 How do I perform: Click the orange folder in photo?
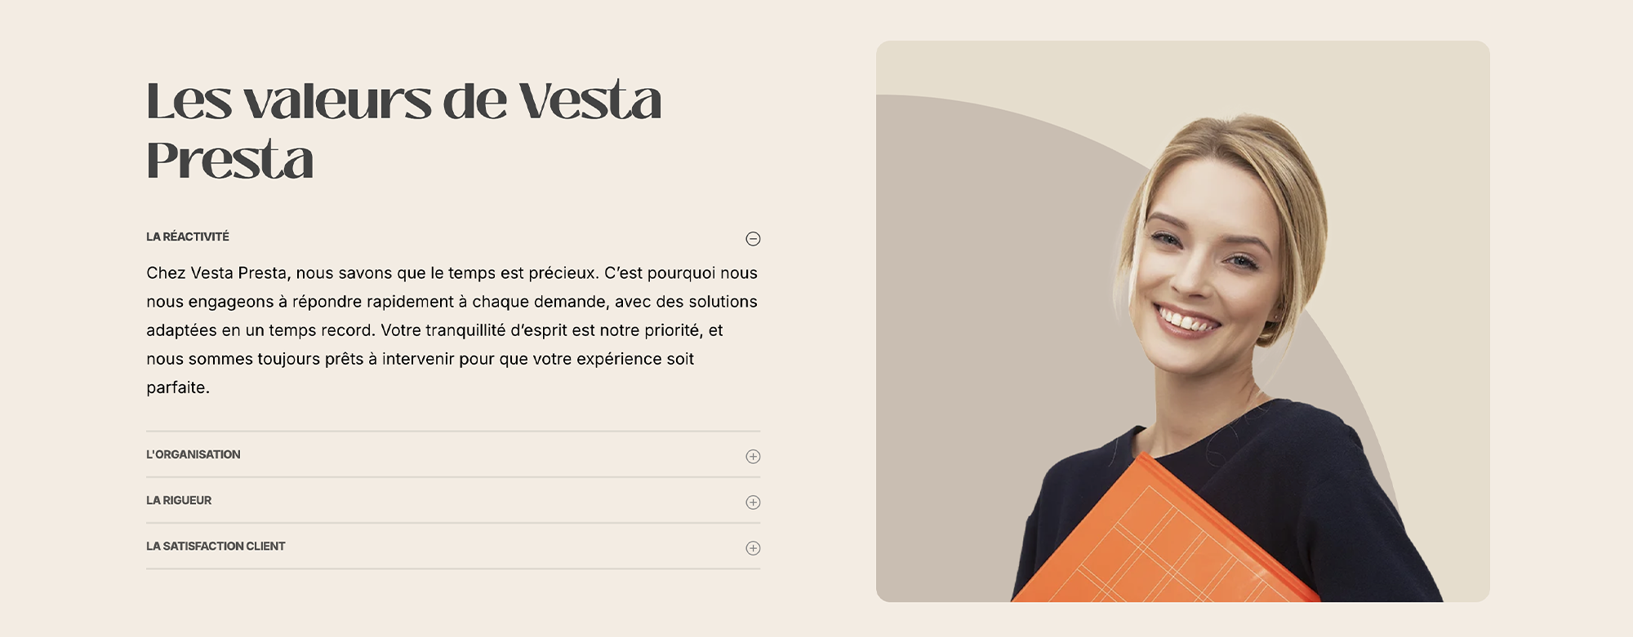(1164, 538)
